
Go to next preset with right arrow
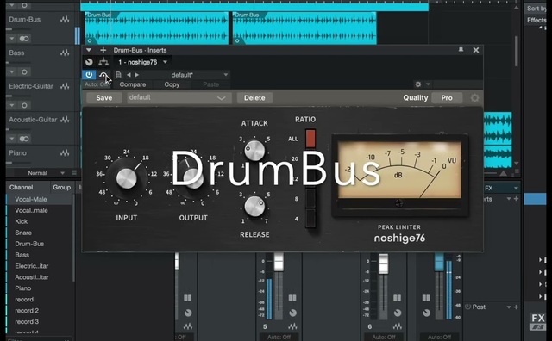click(x=136, y=75)
